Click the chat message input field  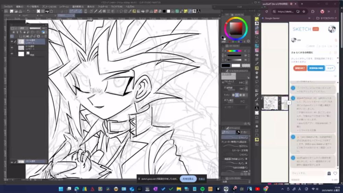point(308,173)
